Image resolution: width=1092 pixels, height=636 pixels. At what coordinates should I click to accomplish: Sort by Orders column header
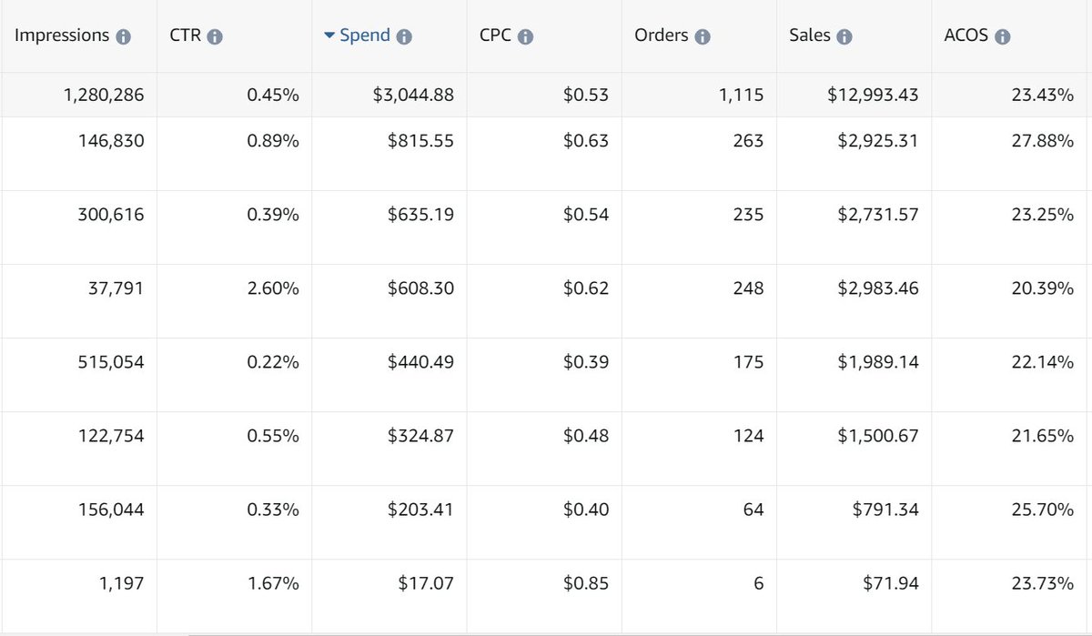(x=662, y=36)
